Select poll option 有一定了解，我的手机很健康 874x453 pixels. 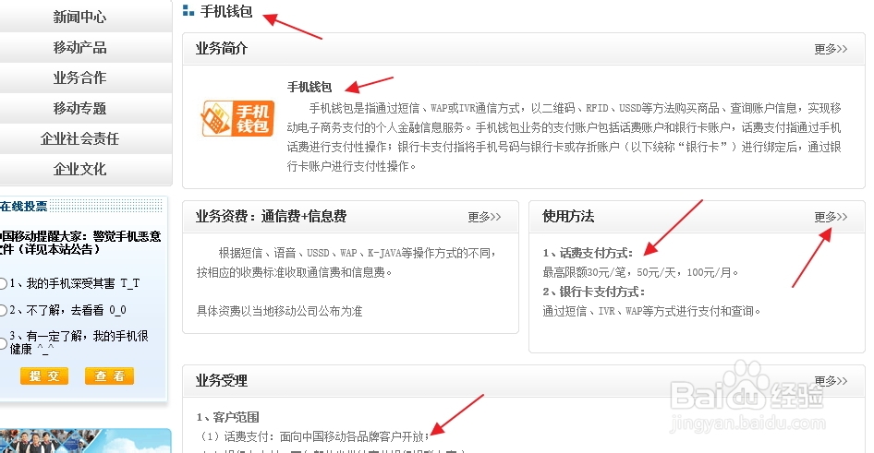3,343
